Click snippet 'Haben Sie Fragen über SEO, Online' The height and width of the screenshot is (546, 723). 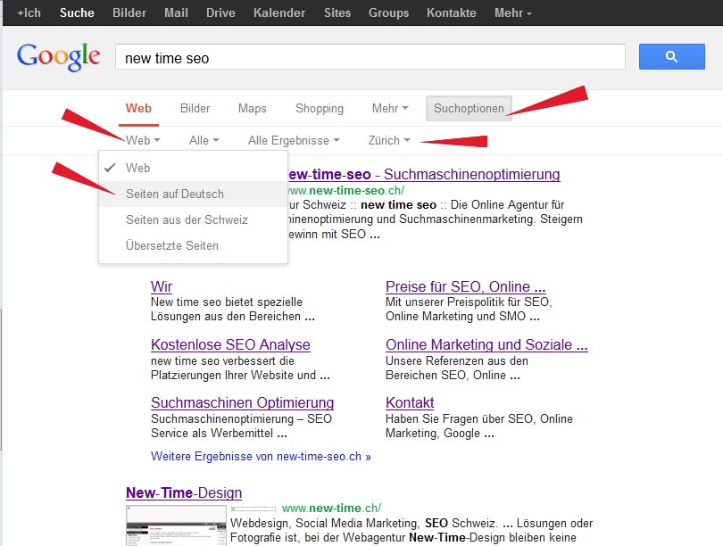[x=479, y=418]
